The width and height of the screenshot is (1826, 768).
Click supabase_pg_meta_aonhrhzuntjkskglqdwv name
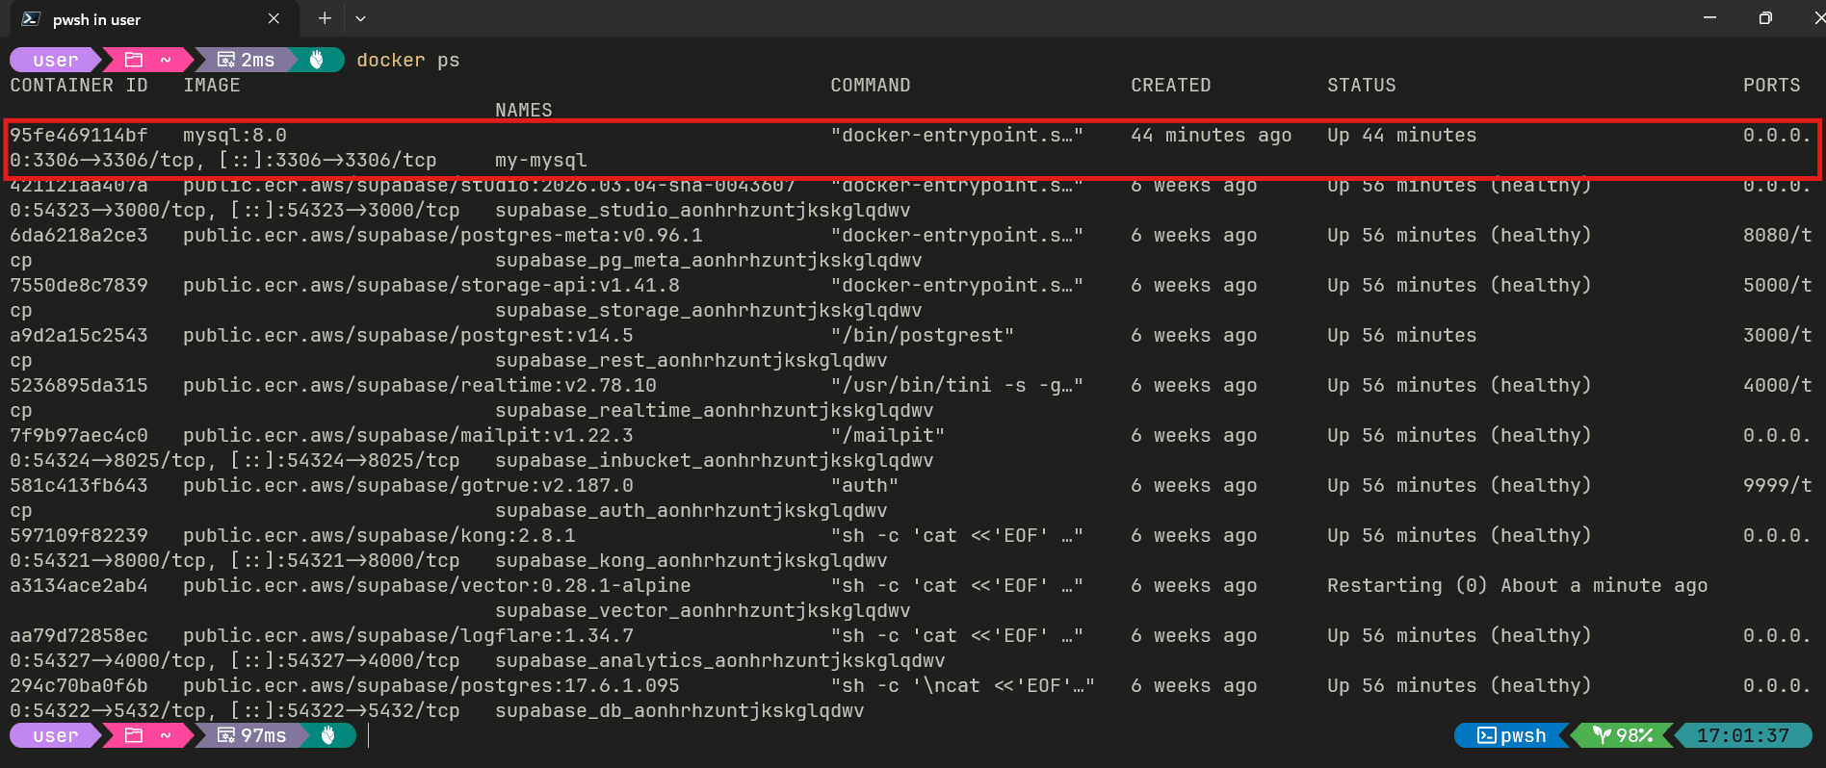[x=709, y=260]
